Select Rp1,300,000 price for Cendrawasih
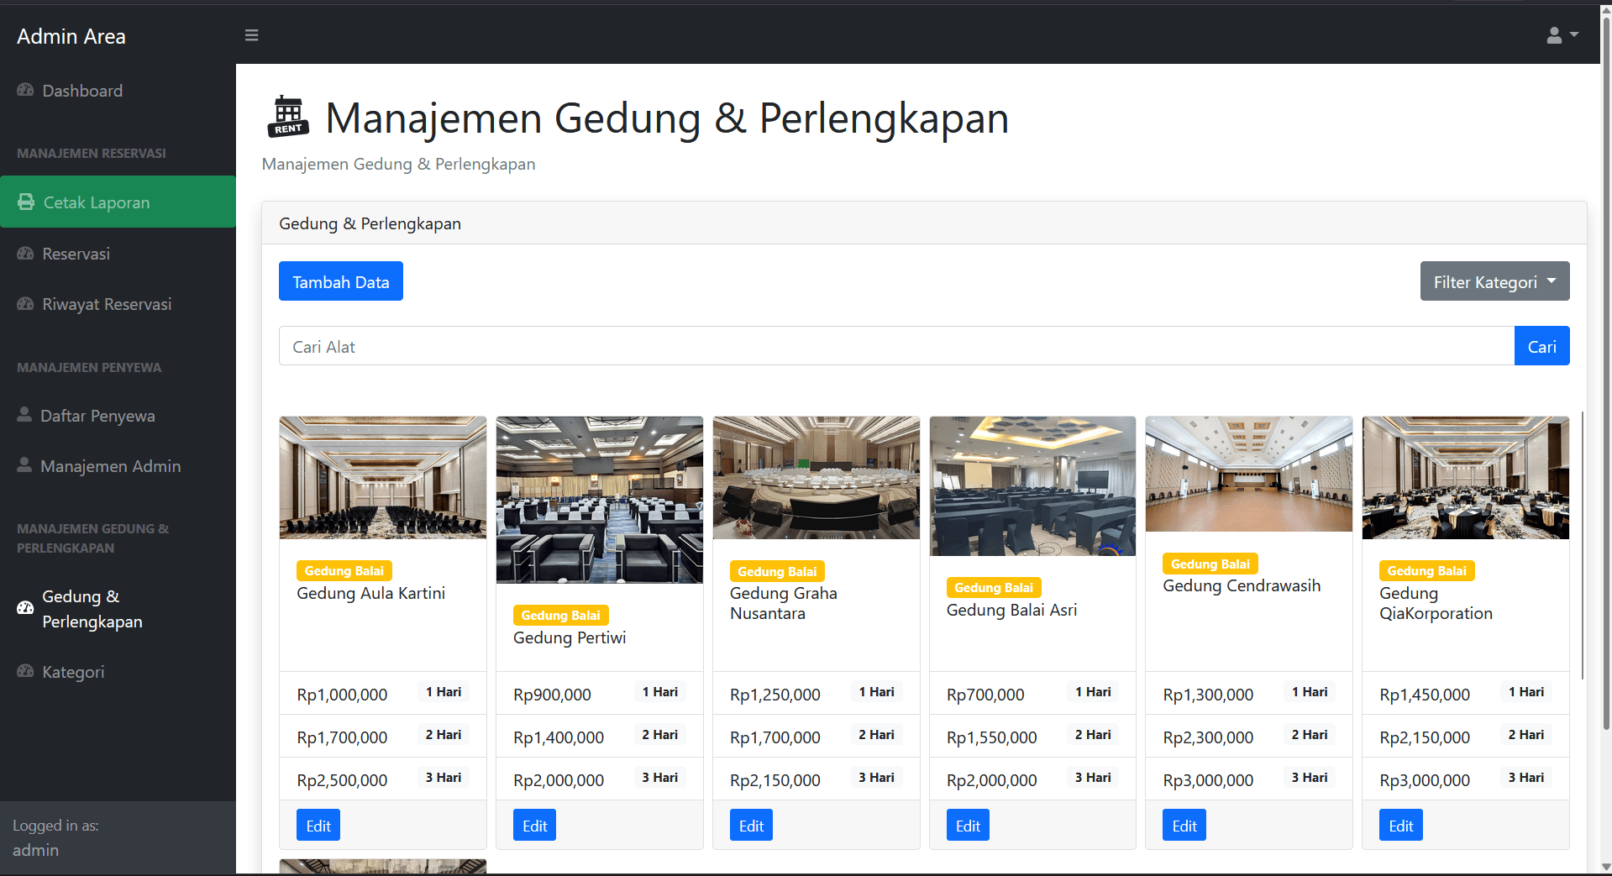1612x876 pixels. (x=1208, y=695)
